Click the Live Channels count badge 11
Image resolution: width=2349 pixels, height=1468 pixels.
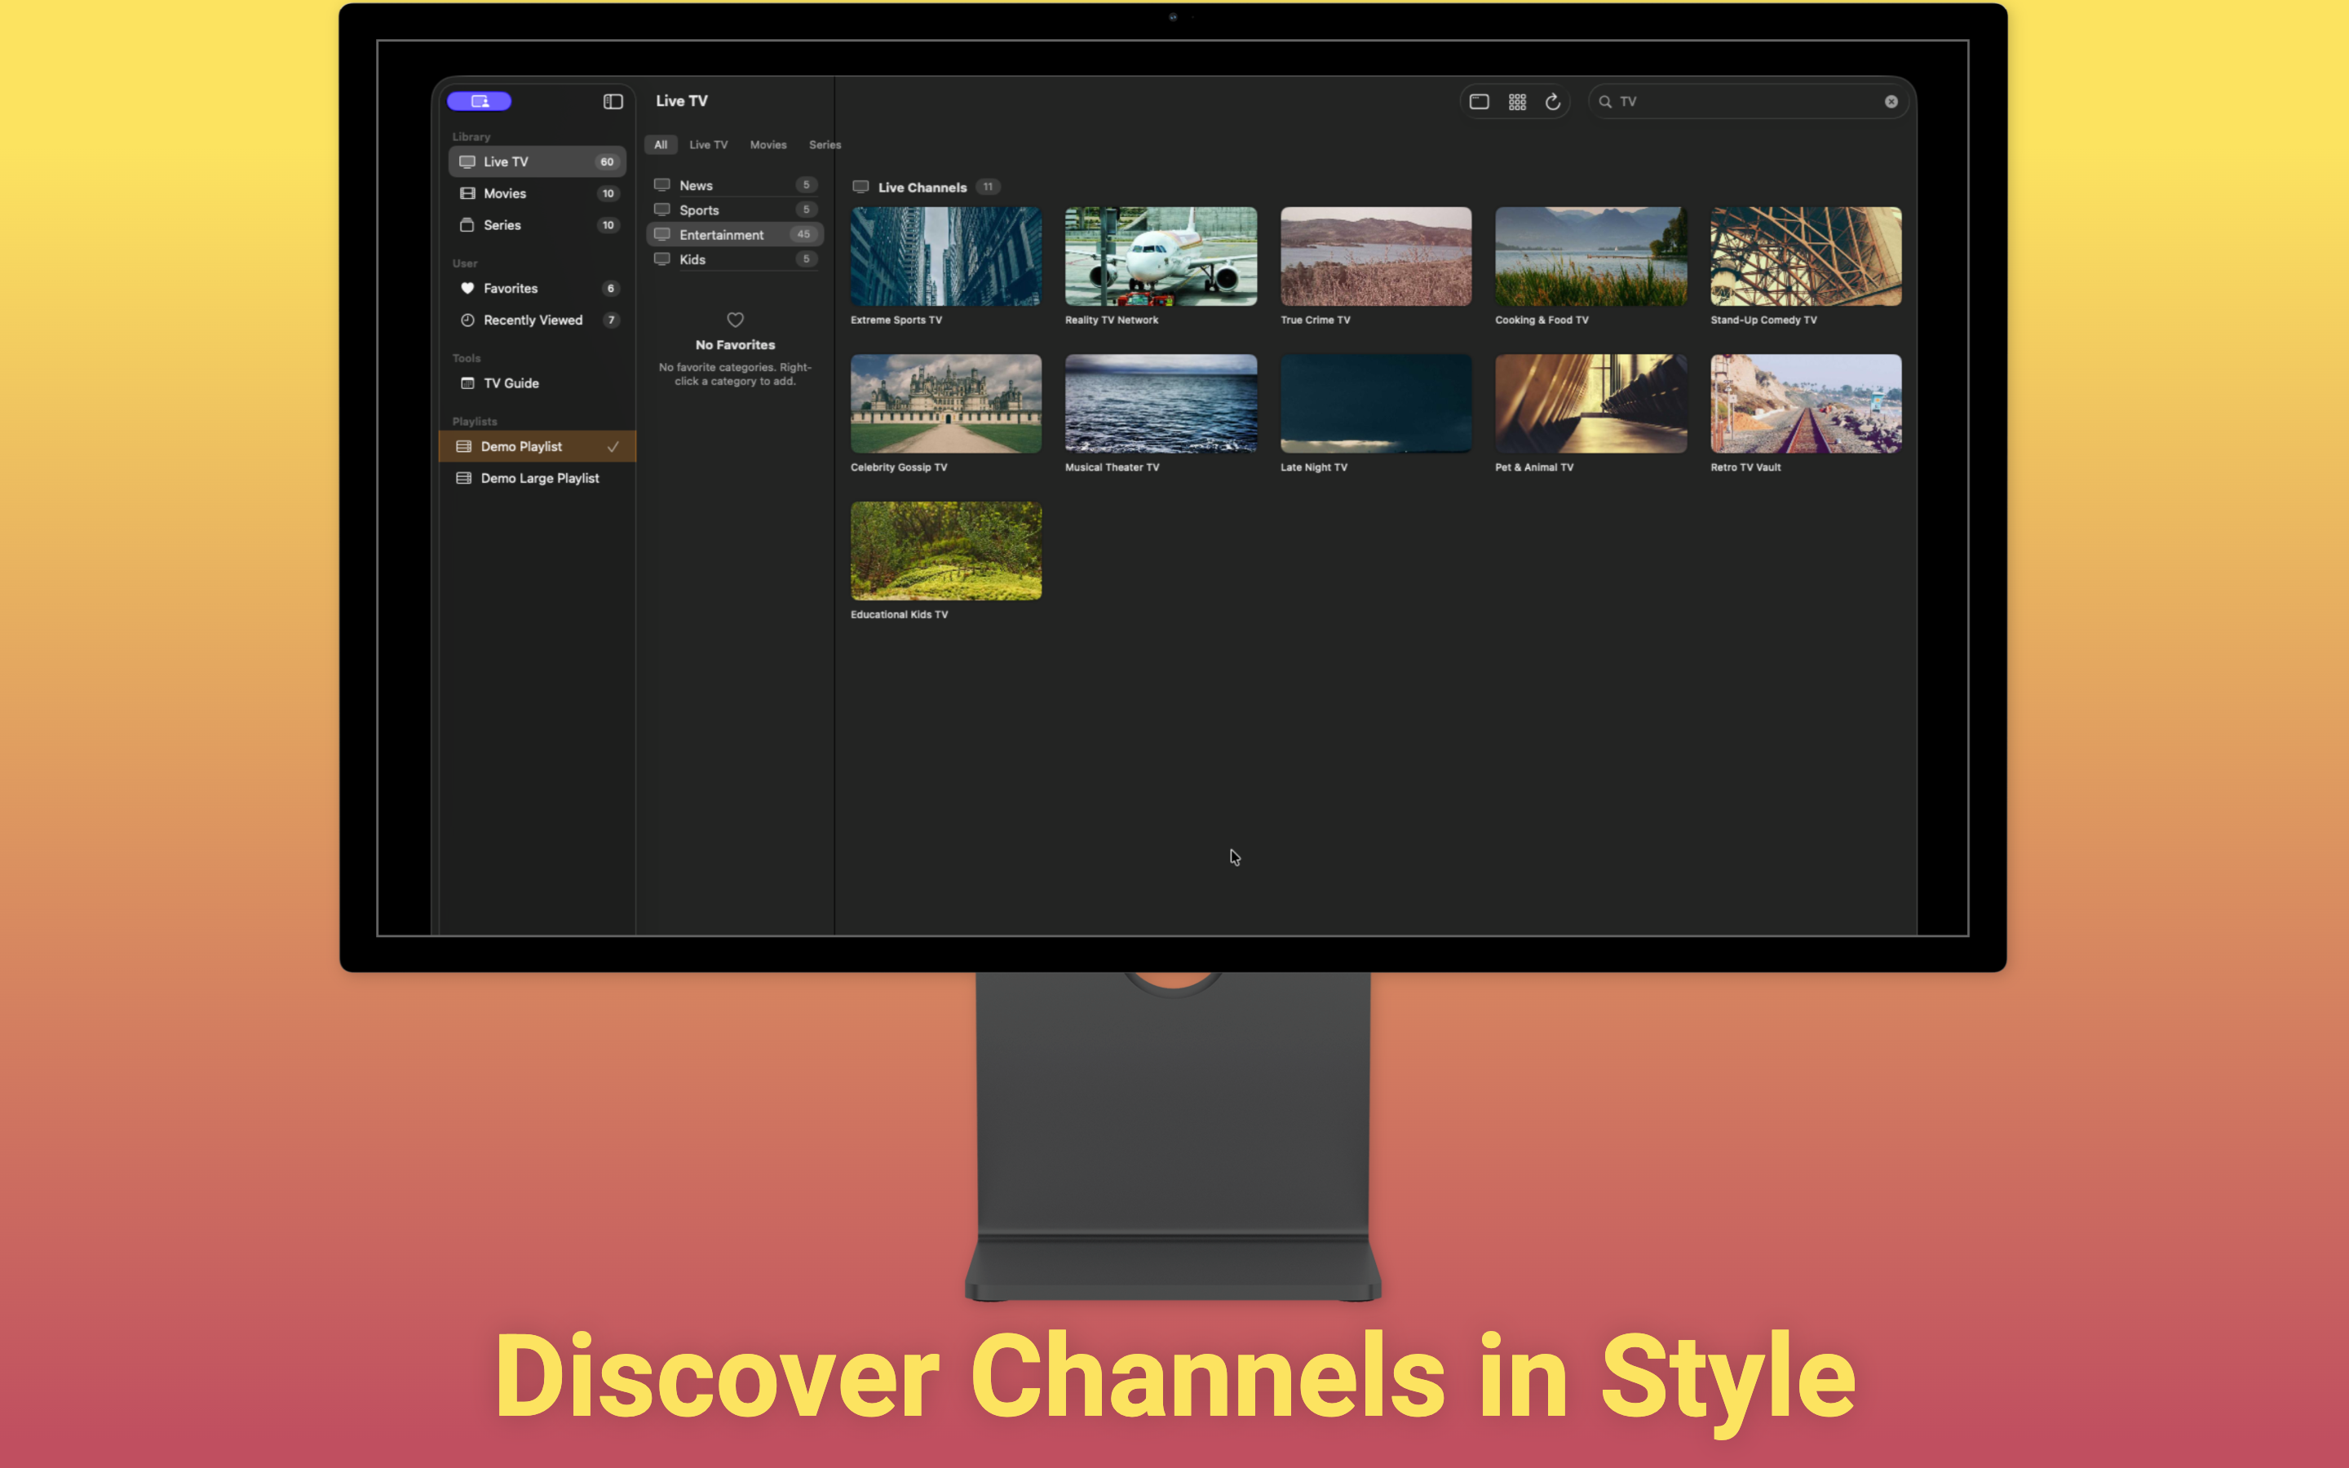pos(987,187)
